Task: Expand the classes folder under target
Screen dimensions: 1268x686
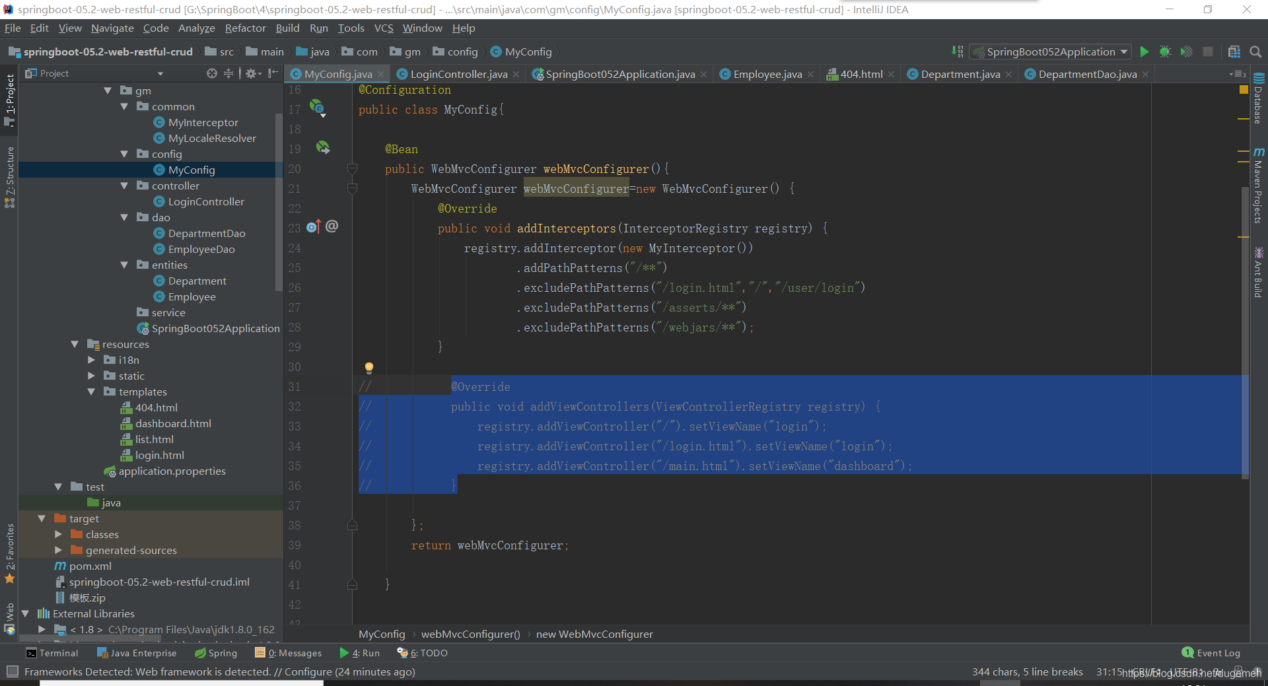Action: coord(58,534)
